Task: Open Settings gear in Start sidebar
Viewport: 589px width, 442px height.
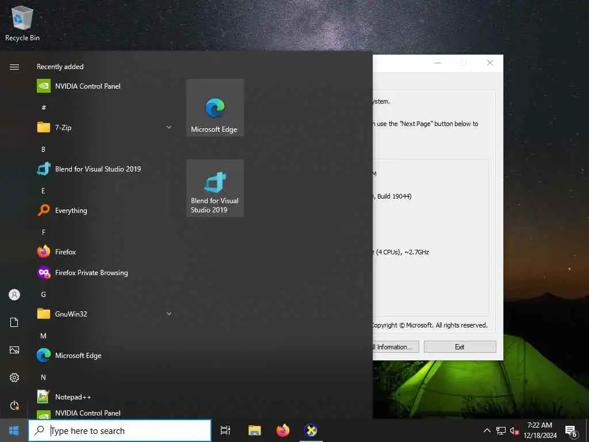Action: pyautogui.click(x=14, y=378)
